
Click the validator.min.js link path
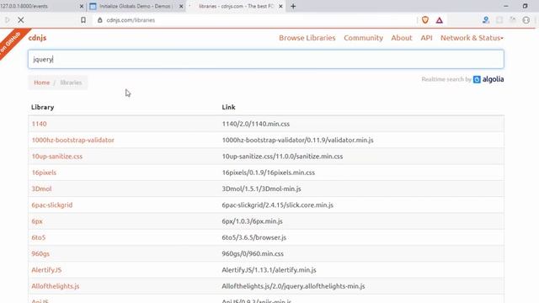click(x=297, y=140)
